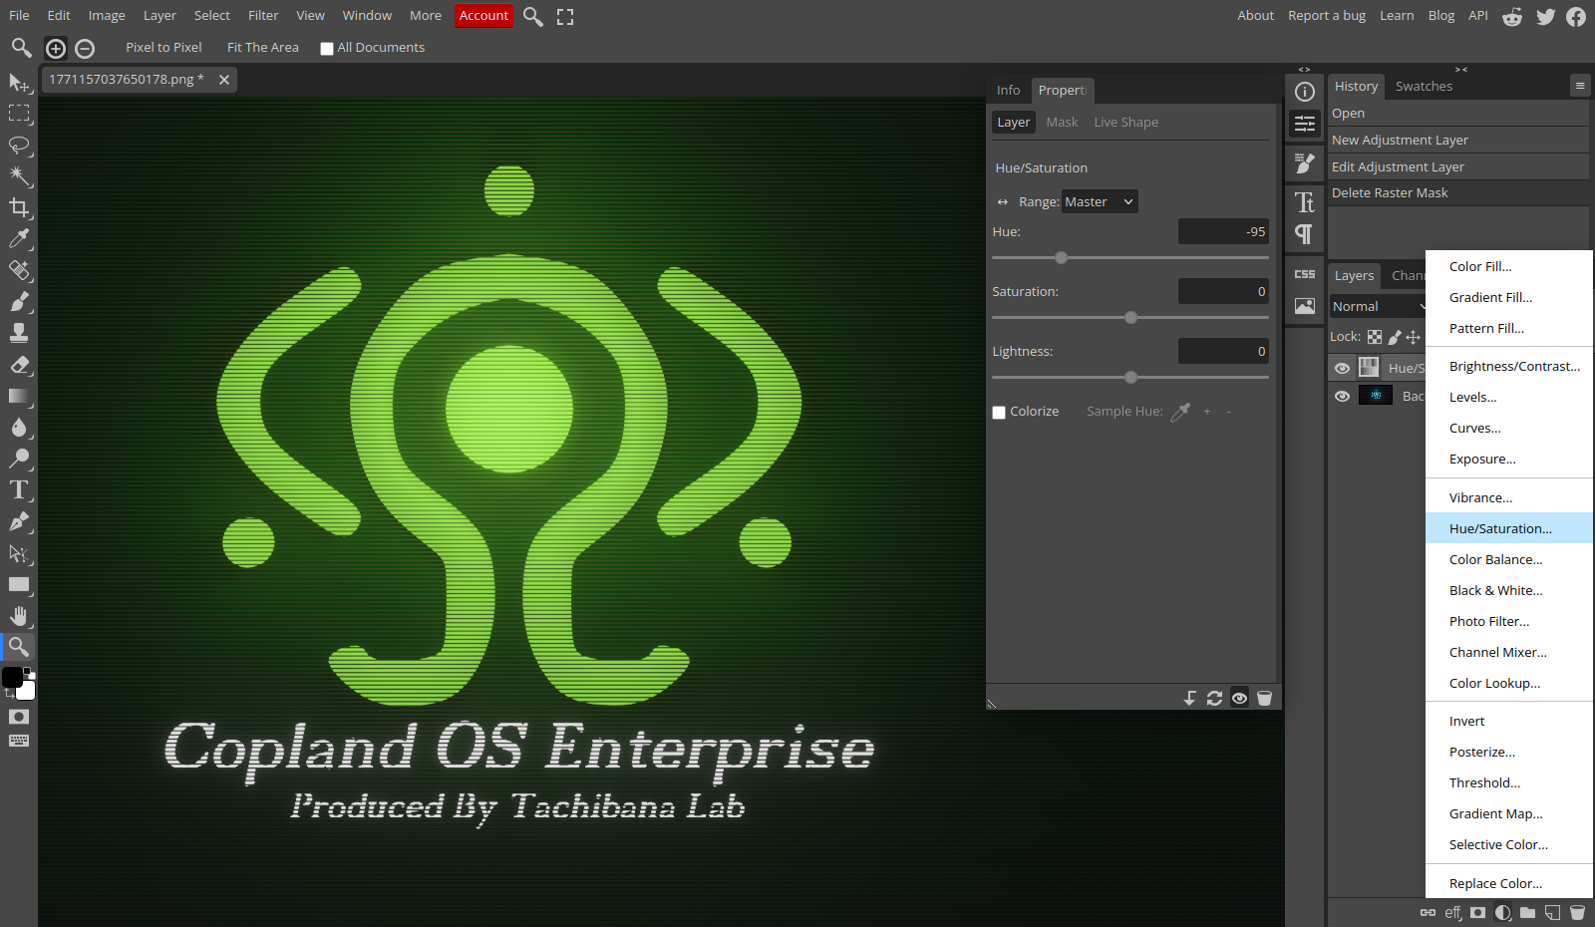Select the Crop tool

pos(19,207)
